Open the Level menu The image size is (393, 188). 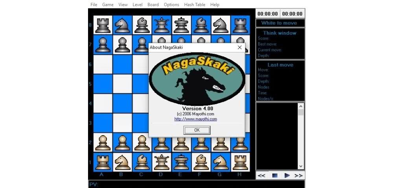pyautogui.click(x=138, y=5)
